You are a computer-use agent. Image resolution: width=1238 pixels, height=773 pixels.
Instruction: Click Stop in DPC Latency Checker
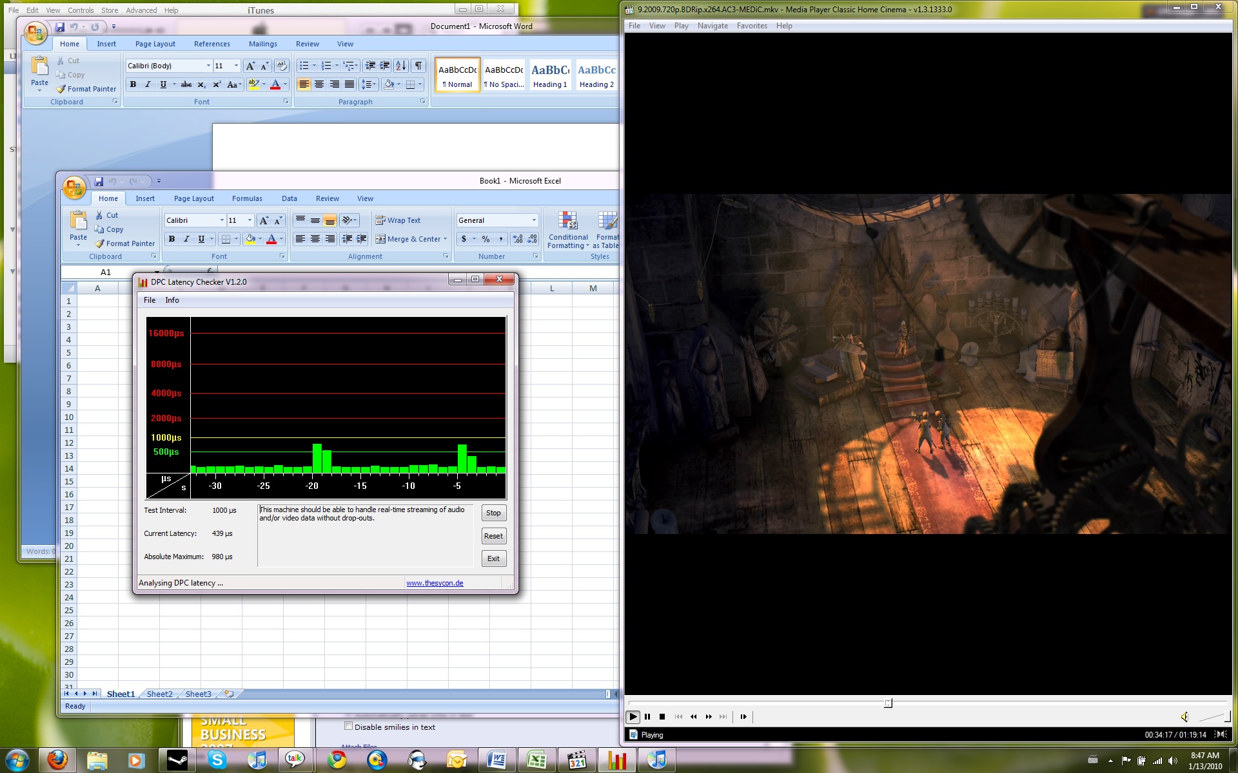[x=493, y=513]
